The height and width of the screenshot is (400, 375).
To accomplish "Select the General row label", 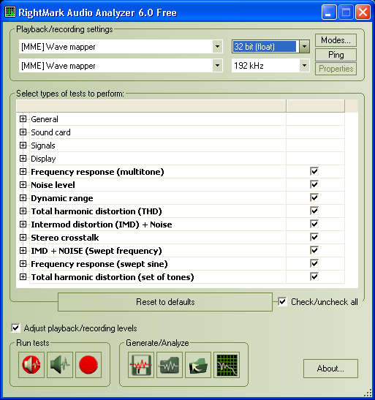I will [x=45, y=119].
